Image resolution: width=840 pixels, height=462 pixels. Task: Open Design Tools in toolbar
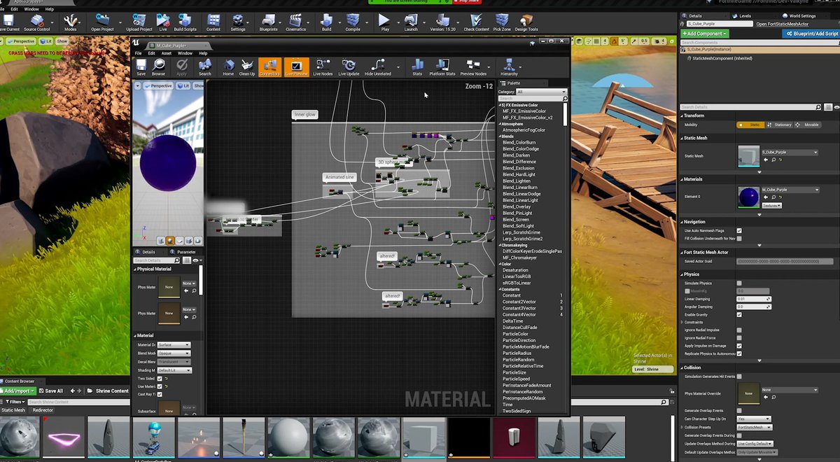tap(526, 22)
